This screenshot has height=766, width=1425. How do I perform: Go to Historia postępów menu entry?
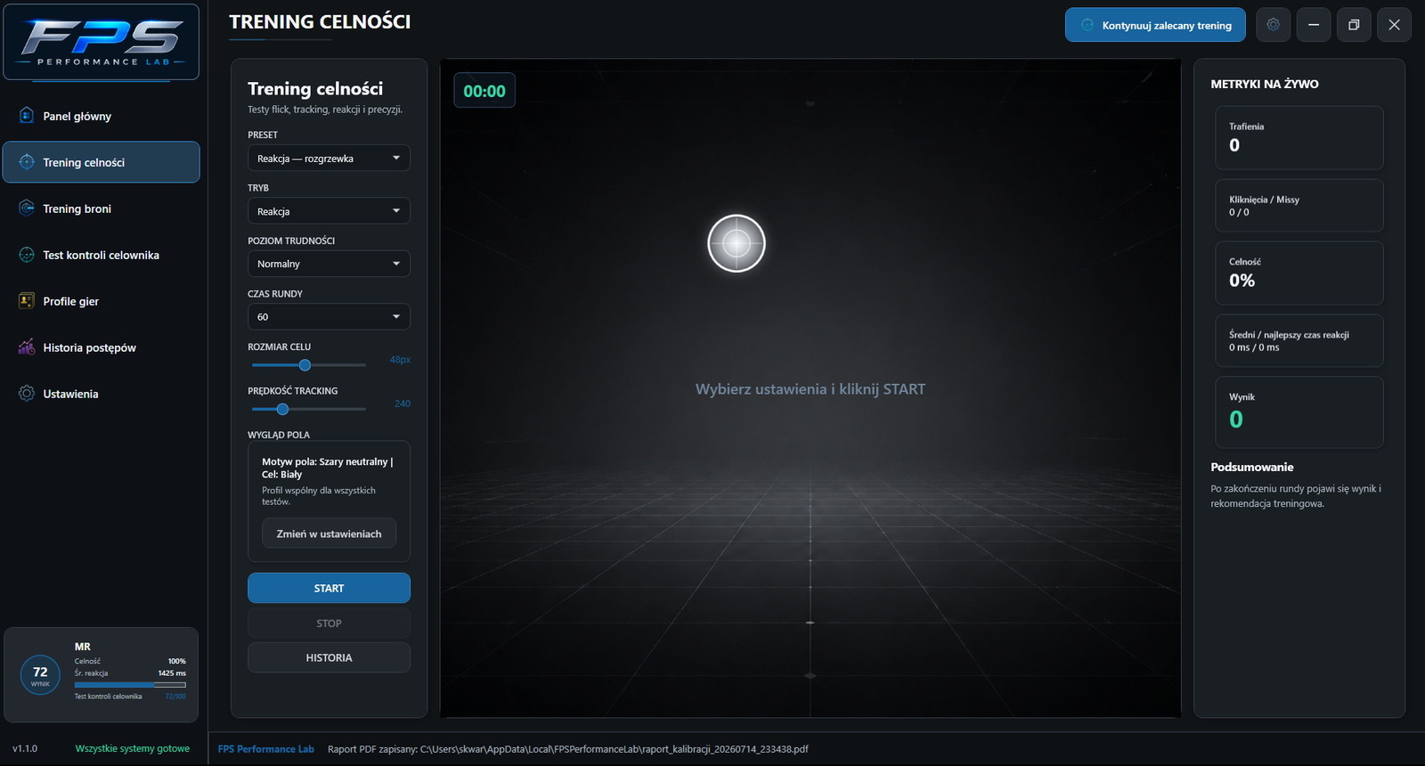click(102, 347)
